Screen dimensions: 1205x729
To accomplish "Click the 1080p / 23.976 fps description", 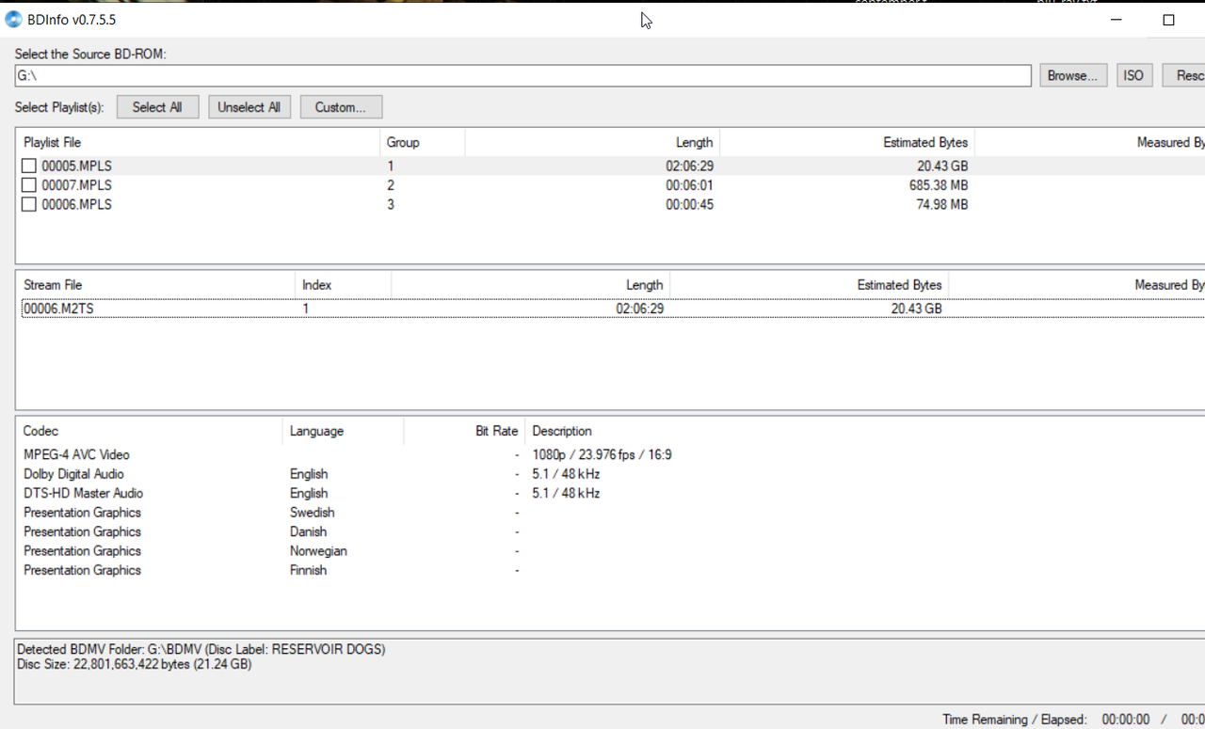I will (x=602, y=455).
